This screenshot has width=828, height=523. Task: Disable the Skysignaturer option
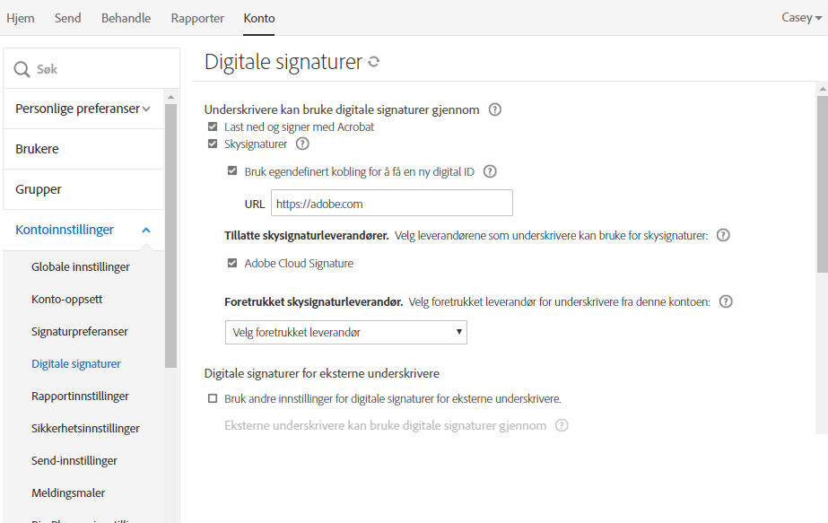click(212, 144)
